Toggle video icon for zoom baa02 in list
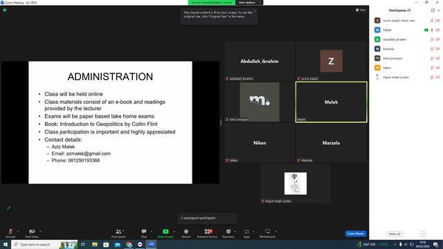 click(x=437, y=21)
